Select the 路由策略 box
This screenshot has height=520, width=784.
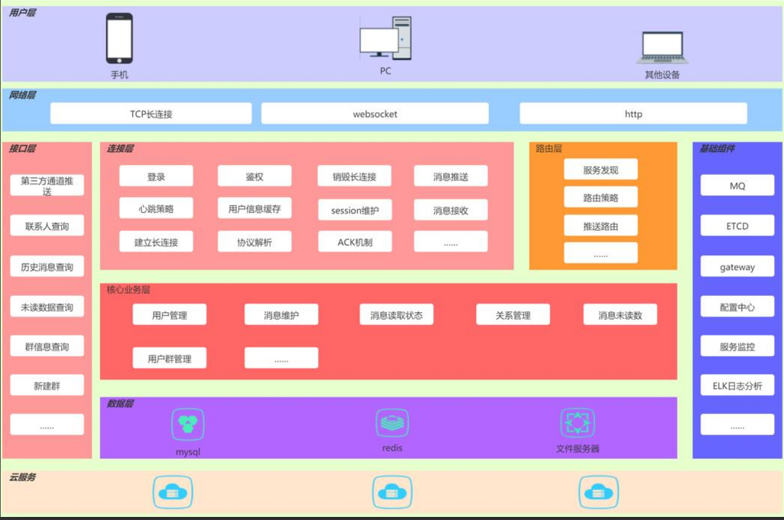click(600, 198)
